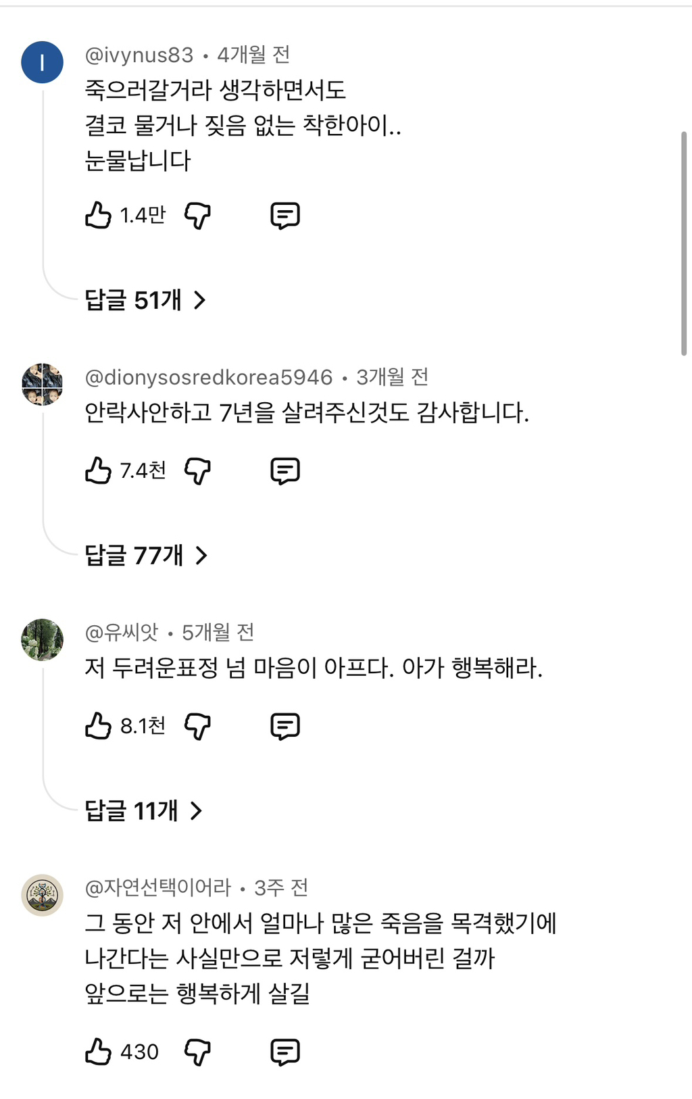Click the @유씨앗 profile picture
692x1099 pixels.
(43, 639)
